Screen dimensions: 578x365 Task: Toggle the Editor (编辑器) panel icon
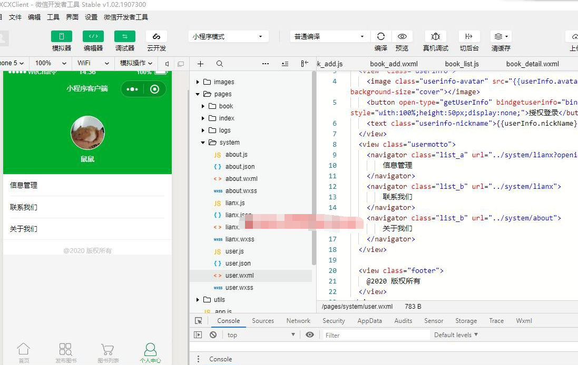93,37
